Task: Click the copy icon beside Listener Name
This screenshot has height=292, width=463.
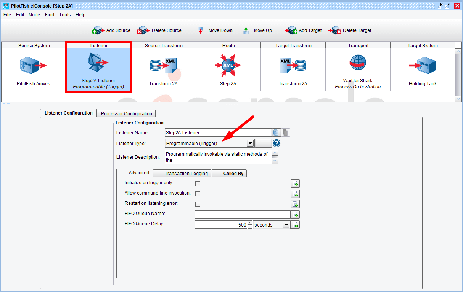Action: click(277, 132)
